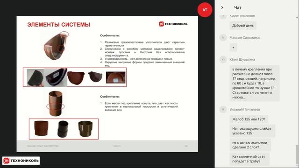Image resolution: width=299 pixels, height=168 pixels.
Task: Click Максим Салиманов's avatar in chat
Action: tap(223, 37)
